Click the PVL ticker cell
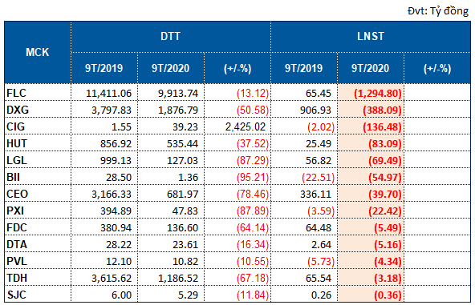 point(38,261)
